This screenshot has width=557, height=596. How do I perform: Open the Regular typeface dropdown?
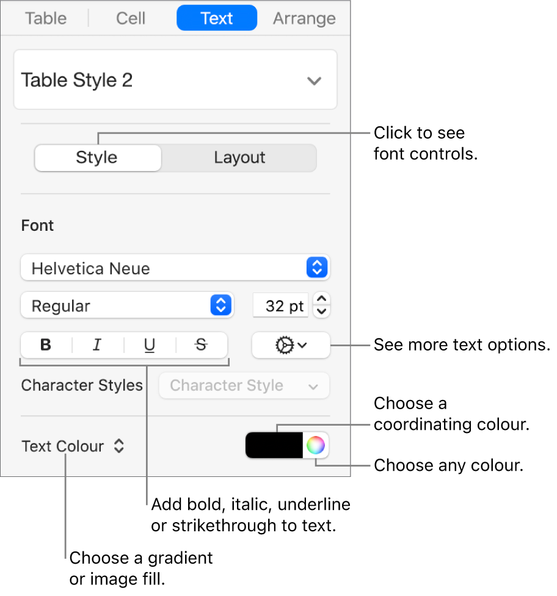click(x=127, y=306)
